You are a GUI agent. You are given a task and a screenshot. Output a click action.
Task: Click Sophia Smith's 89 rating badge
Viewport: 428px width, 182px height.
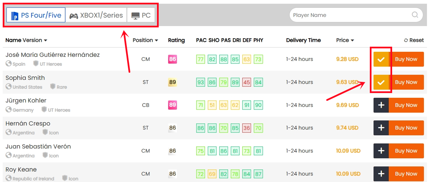[173, 82]
